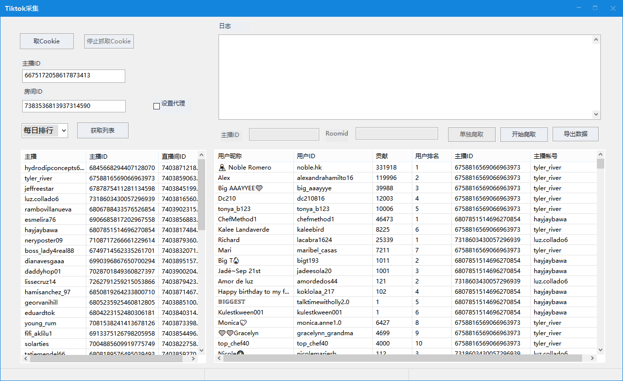Click the log area's scroll-up arrow

(x=596, y=39)
